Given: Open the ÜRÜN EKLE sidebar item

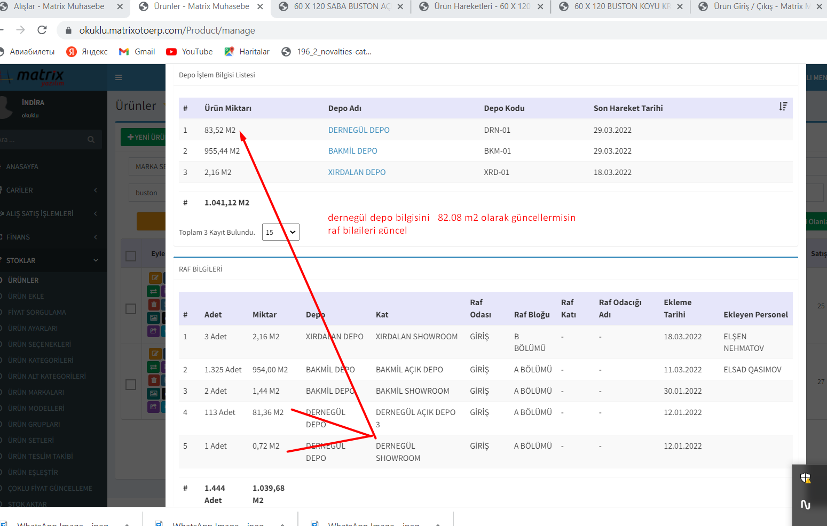Looking at the screenshot, I should coord(26,296).
